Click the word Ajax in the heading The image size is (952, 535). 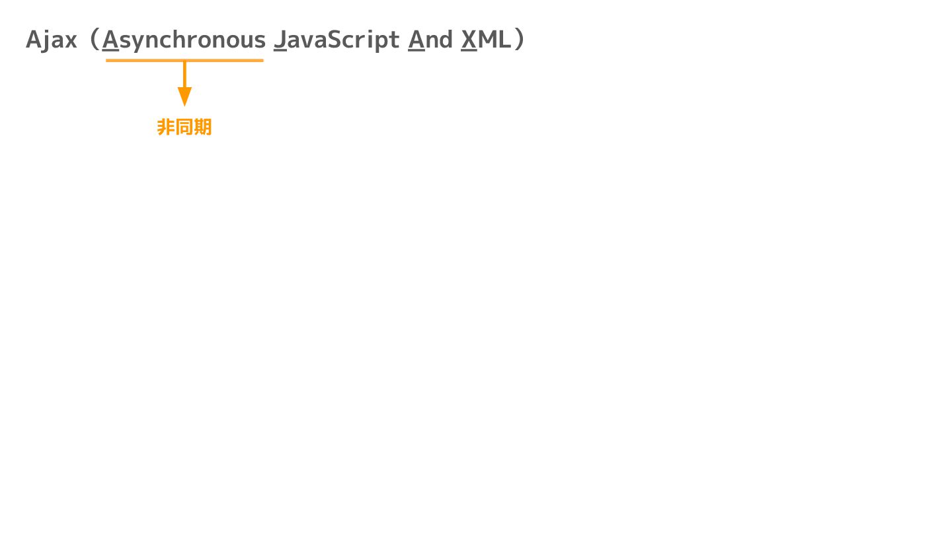point(52,41)
